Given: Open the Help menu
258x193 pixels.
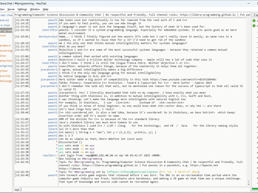Looking at the screenshot, I should point(46,9).
